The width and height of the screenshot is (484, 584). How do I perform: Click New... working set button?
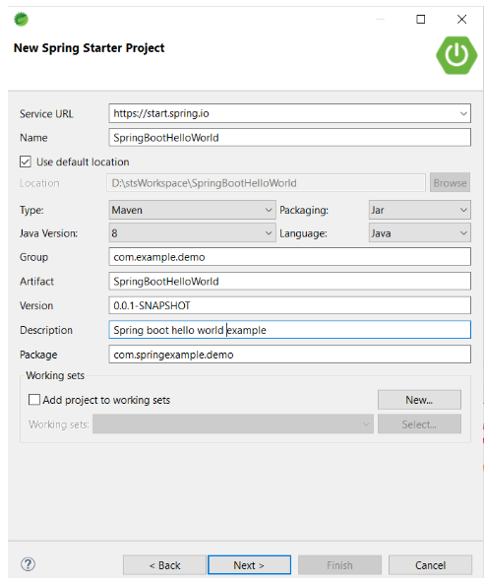(x=419, y=400)
